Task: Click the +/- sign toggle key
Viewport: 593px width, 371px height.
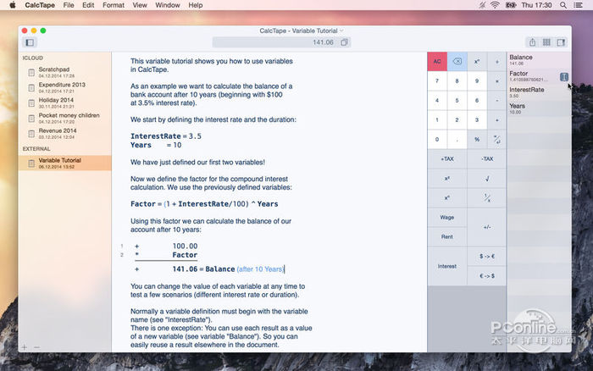Action: pos(487,227)
